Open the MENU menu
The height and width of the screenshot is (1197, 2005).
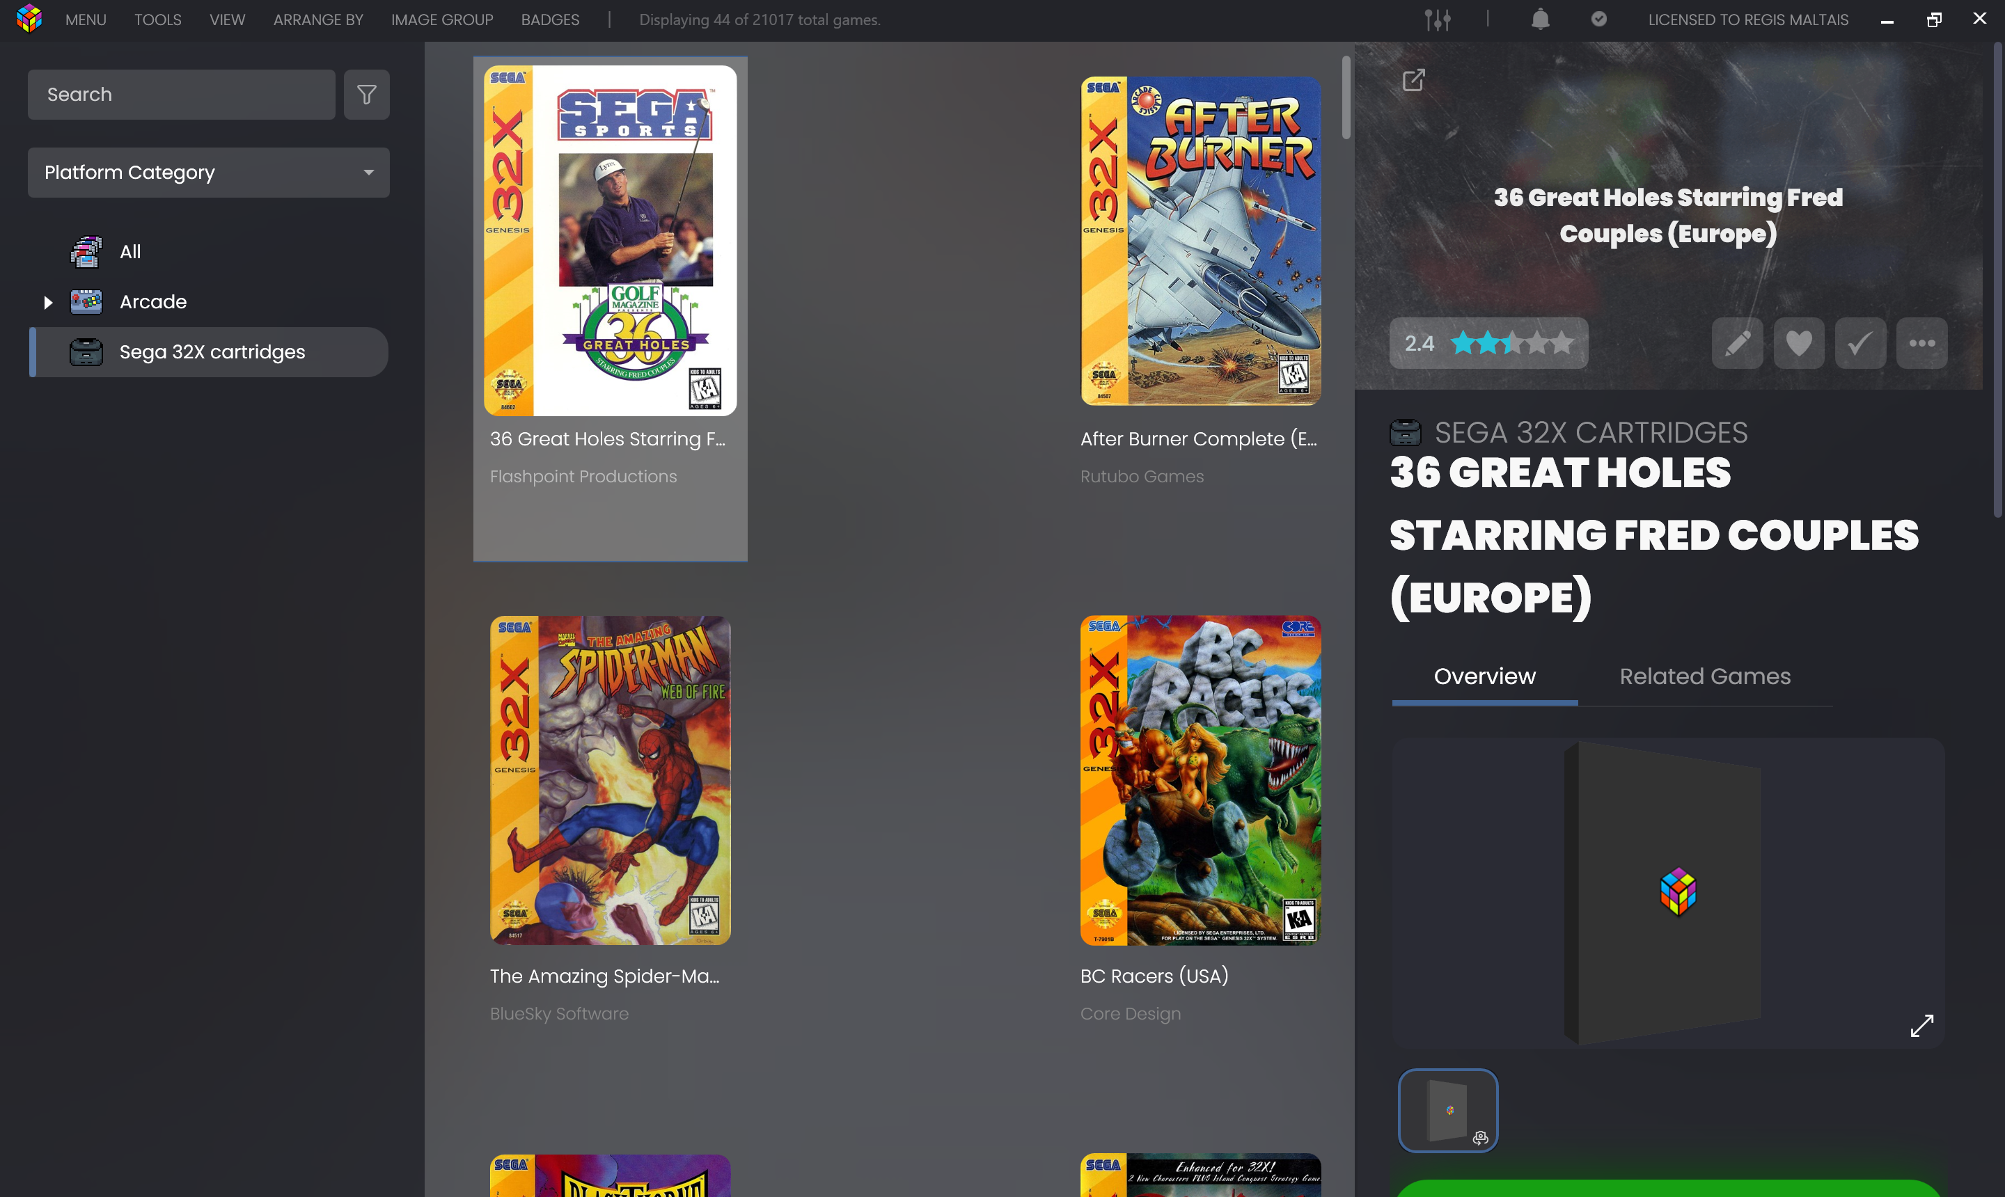coord(86,19)
